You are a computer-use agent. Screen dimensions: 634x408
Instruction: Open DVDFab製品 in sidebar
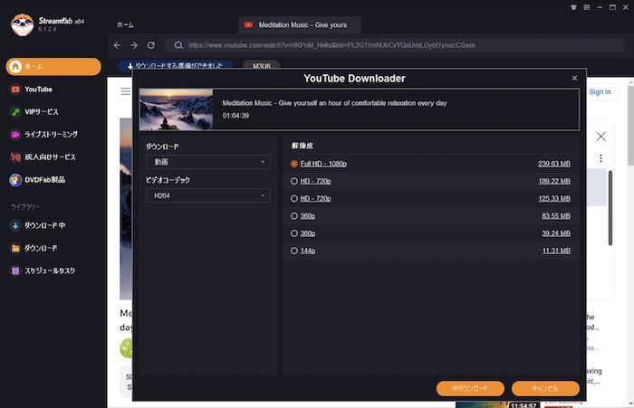[37, 180]
